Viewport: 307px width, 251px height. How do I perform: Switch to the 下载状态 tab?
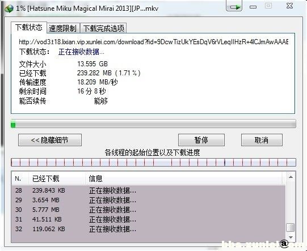pyautogui.click(x=29, y=27)
